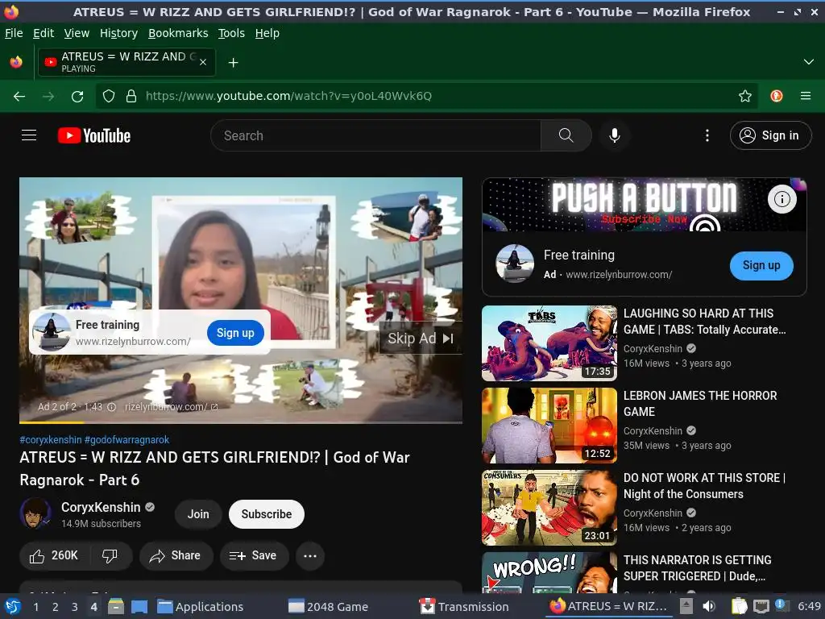Bookmark this page with star icon
825x619 pixels.
click(745, 96)
